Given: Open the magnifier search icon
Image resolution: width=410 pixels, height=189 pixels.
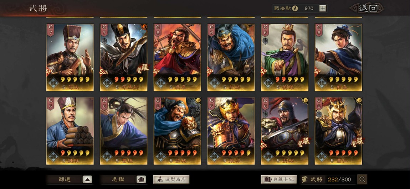Looking at the screenshot, I should [363, 179].
